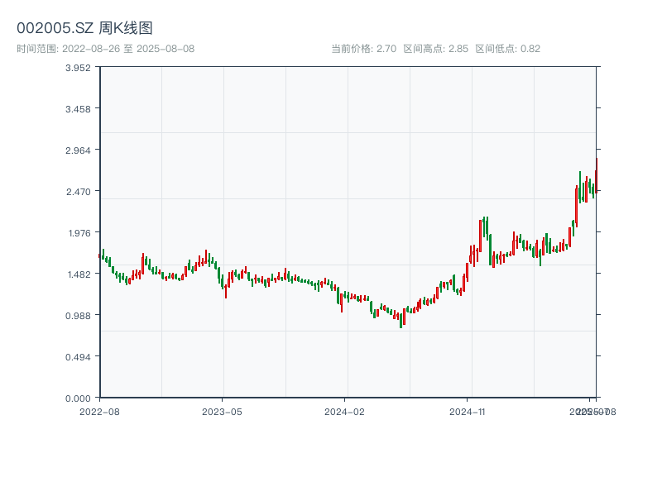
Task: Click the 3.952 y-axis label
Action: click(78, 68)
